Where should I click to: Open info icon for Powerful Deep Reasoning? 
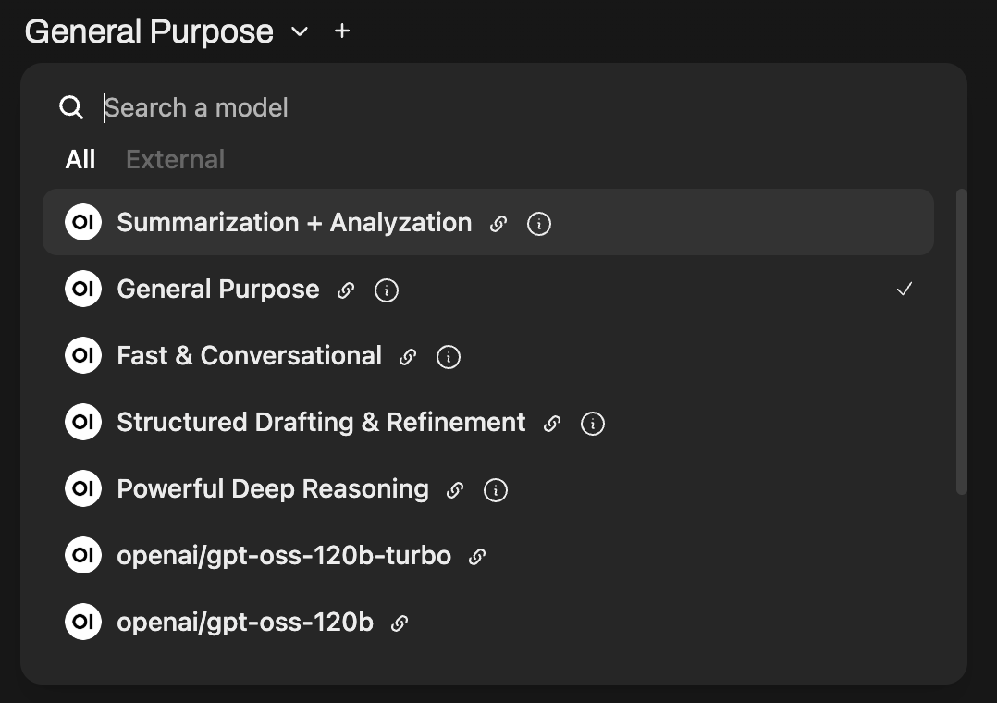pos(496,490)
